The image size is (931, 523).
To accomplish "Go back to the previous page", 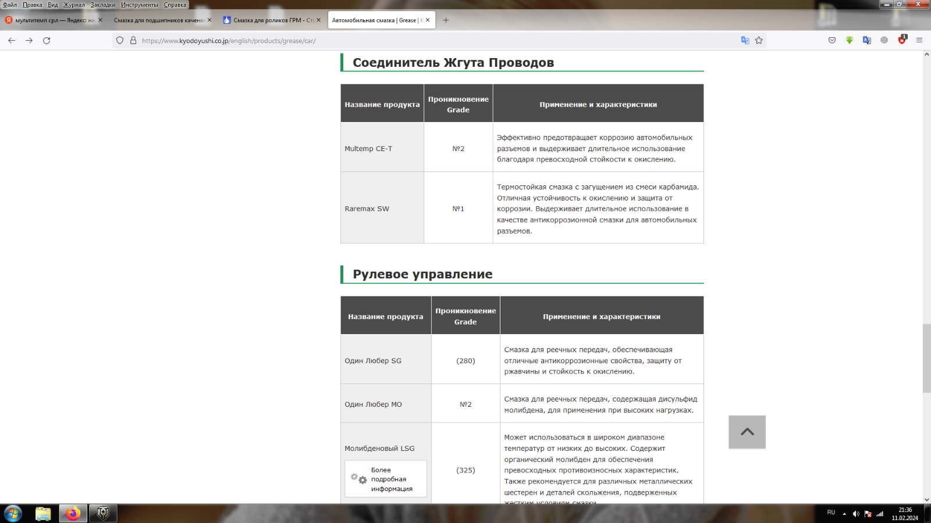I will [12, 41].
